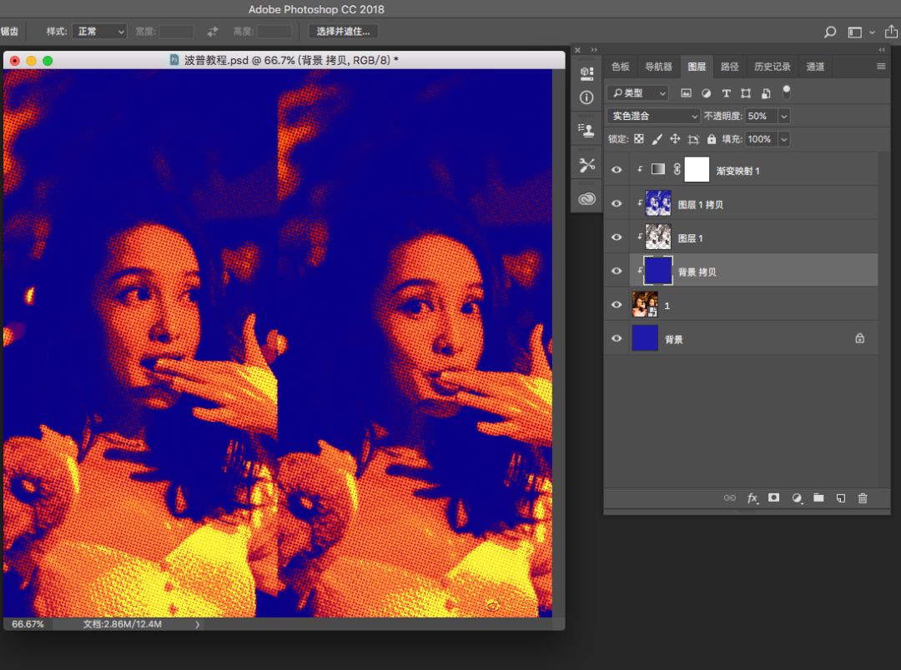The image size is (901, 670).
Task: Collapse the right panel group double arrow
Action: click(882, 50)
